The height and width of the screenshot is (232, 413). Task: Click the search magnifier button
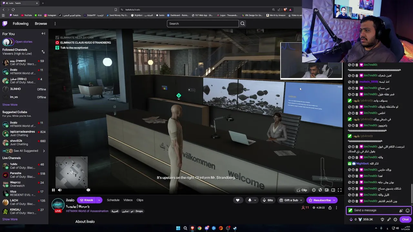pyautogui.click(x=242, y=24)
